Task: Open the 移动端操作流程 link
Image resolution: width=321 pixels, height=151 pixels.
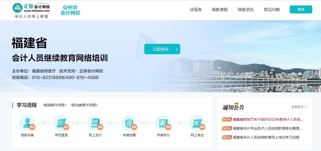Action: [x=84, y=105]
